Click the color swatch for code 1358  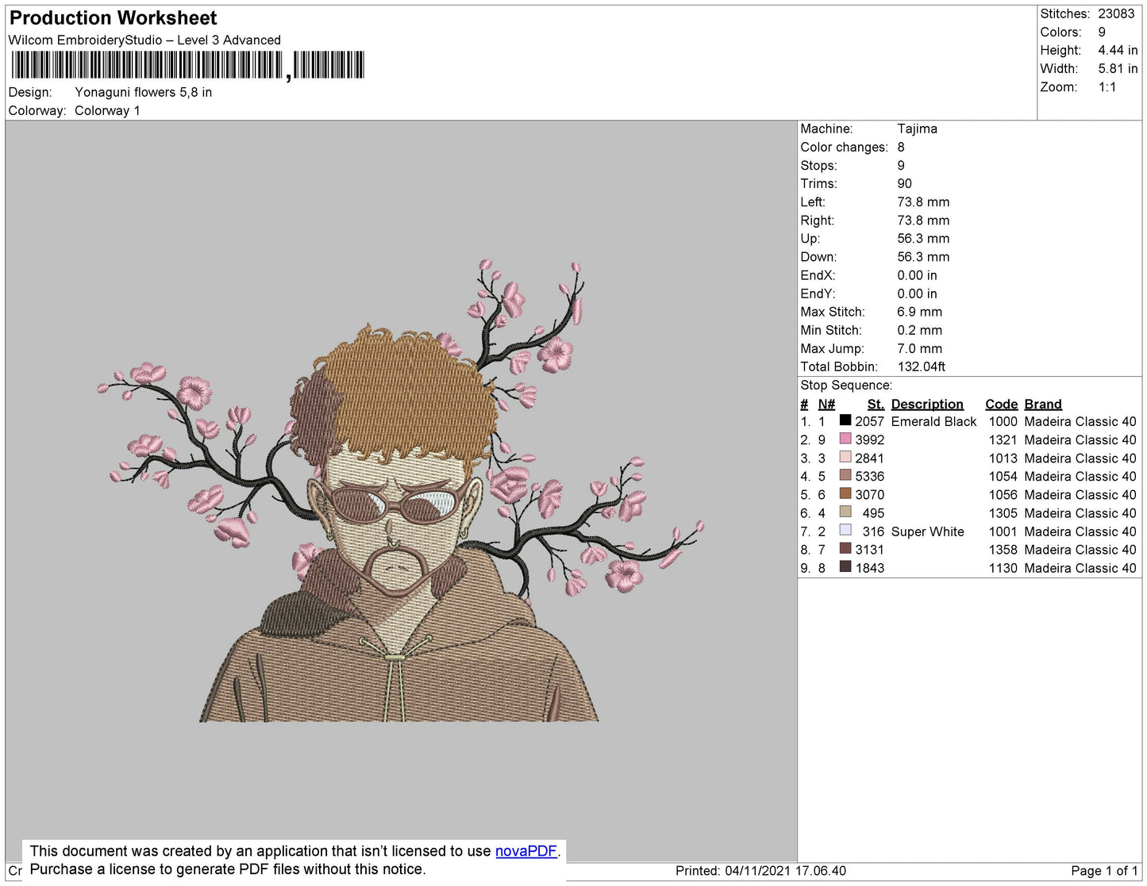pos(845,548)
